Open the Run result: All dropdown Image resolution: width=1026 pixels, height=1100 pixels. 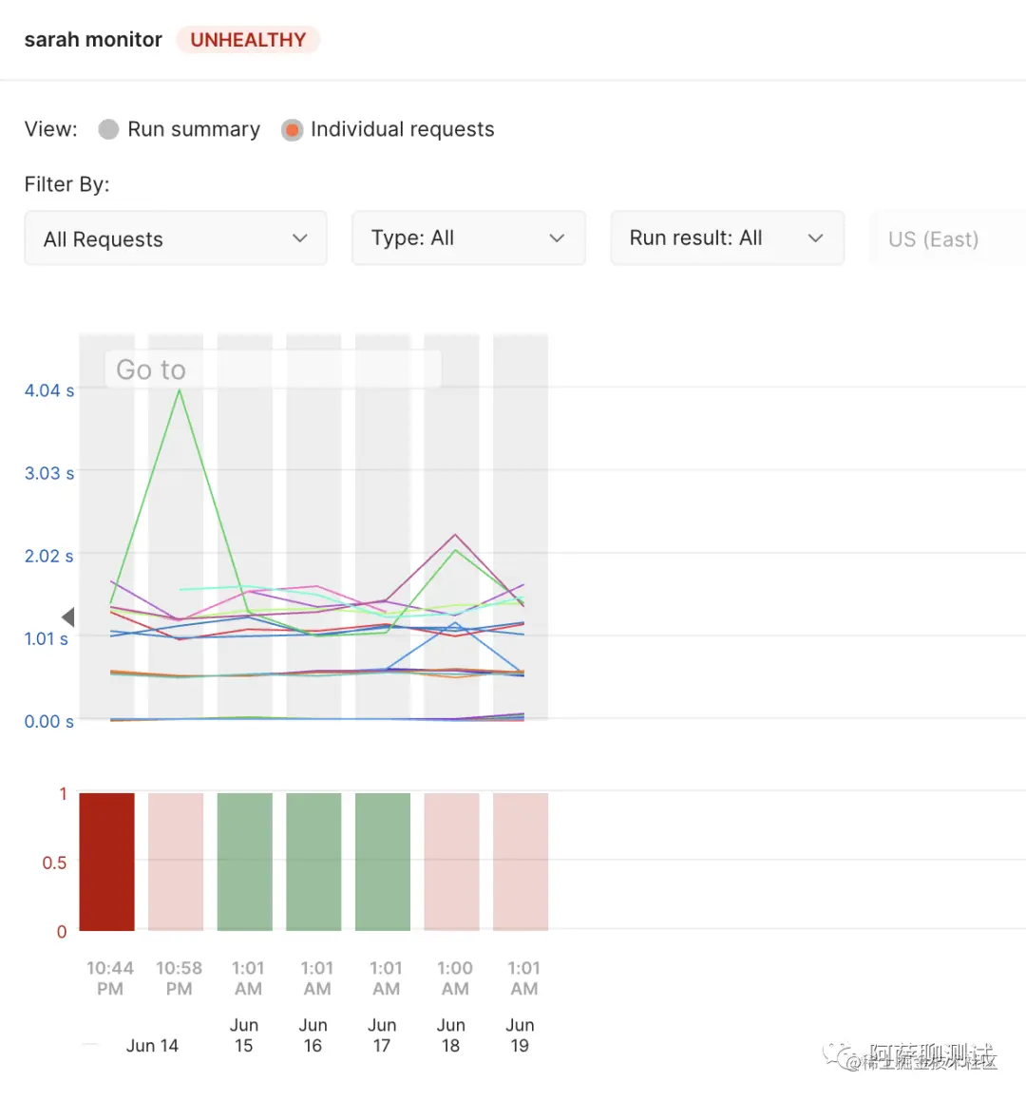[727, 238]
